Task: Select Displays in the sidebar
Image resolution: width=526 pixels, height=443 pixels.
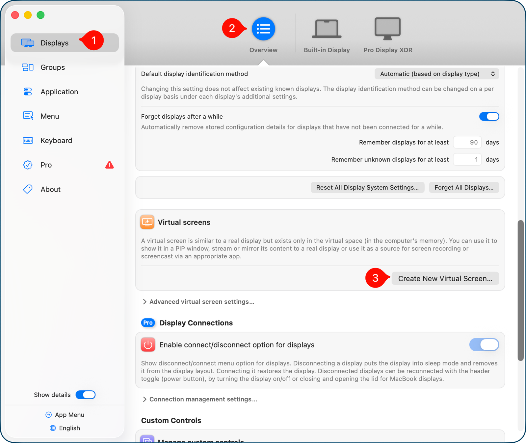Action: click(65, 43)
